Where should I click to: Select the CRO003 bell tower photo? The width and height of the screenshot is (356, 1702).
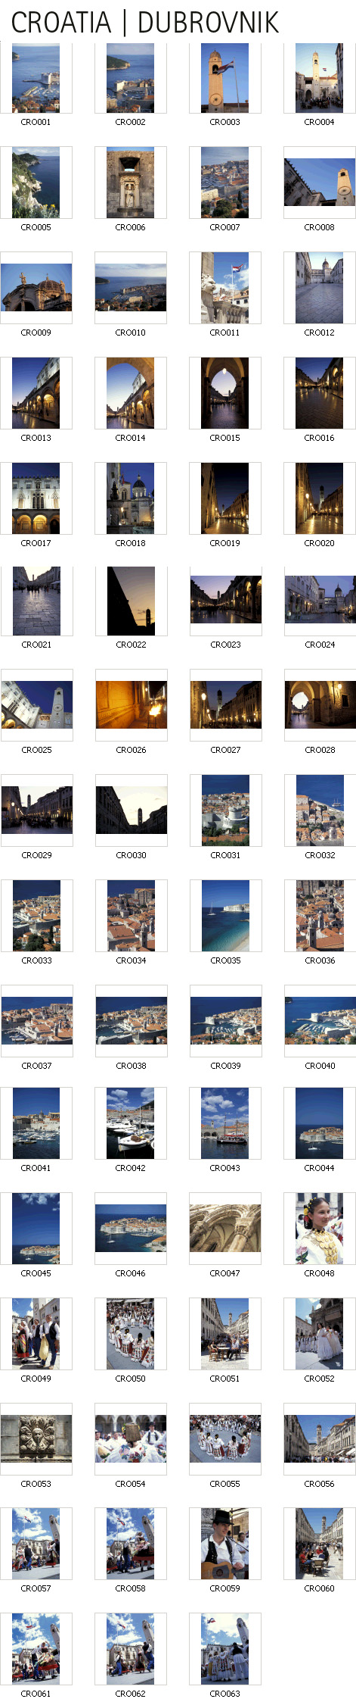pyautogui.click(x=224, y=78)
